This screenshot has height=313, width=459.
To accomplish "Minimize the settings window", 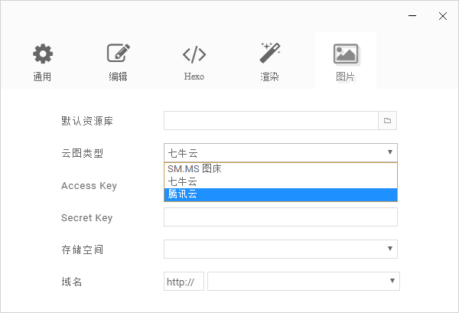I will click(412, 15).
